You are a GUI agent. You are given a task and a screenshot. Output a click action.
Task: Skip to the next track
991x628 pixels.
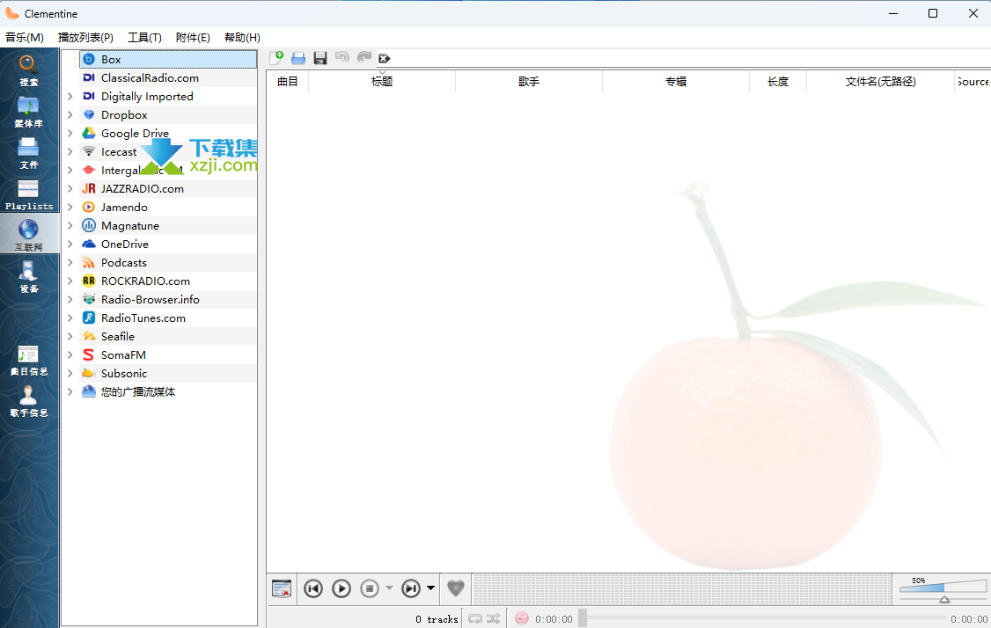click(x=411, y=588)
